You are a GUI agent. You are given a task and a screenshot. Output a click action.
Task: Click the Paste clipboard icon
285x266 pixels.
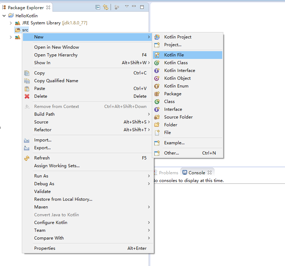click(27, 89)
